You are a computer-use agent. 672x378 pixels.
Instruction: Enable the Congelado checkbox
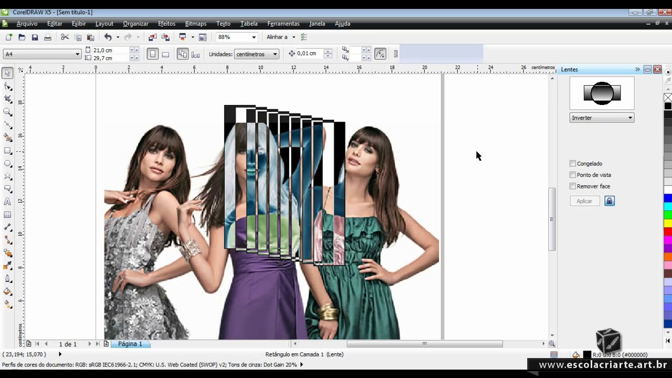tap(573, 164)
